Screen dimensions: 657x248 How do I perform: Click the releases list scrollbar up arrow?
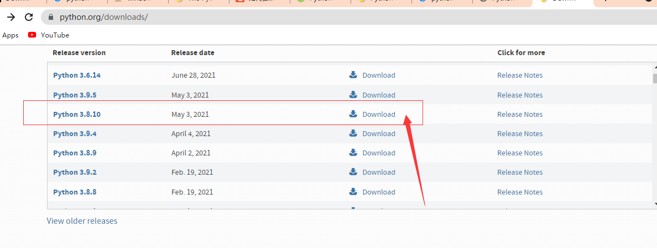[655, 68]
